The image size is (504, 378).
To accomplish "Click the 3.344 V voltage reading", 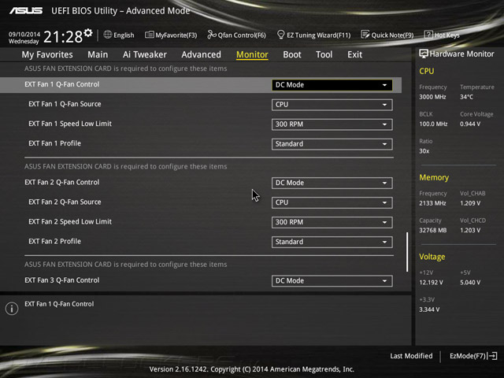I will click(429, 309).
